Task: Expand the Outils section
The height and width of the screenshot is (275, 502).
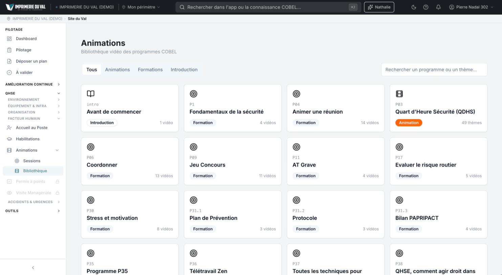Action: 32,211
